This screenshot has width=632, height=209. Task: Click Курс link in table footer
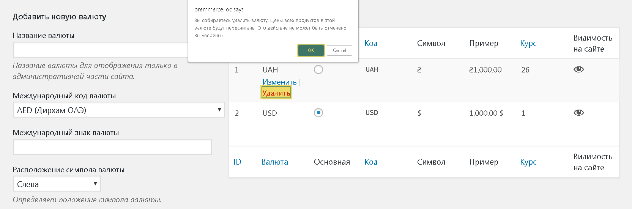528,162
